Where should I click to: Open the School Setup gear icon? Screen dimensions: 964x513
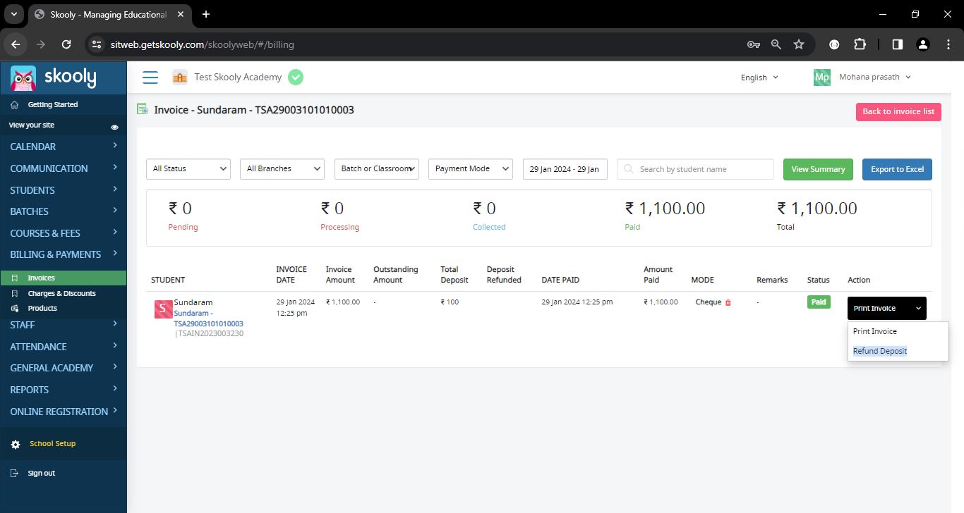pyautogui.click(x=16, y=445)
